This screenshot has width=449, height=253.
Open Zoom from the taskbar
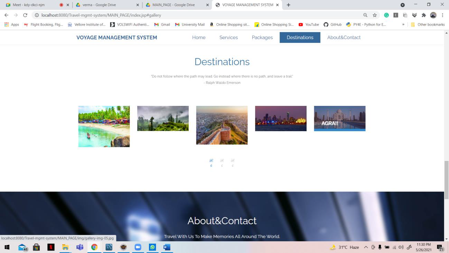138,247
